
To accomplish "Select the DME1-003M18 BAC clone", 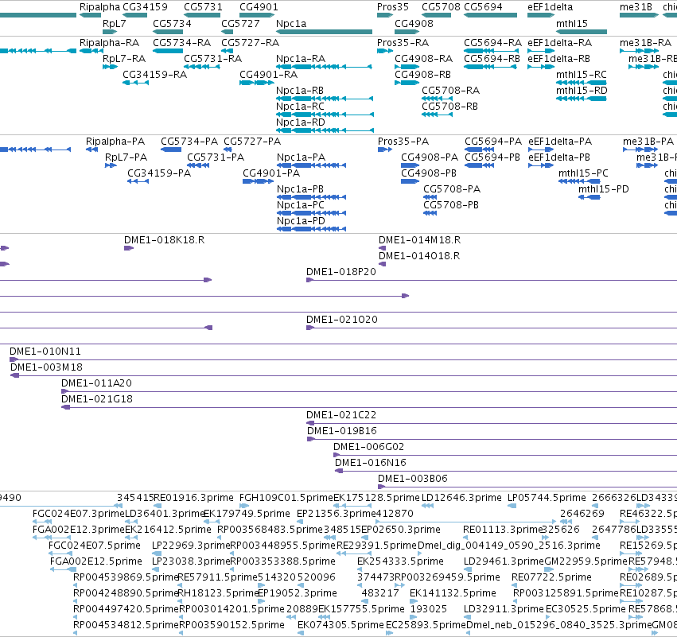I will click(344, 375).
